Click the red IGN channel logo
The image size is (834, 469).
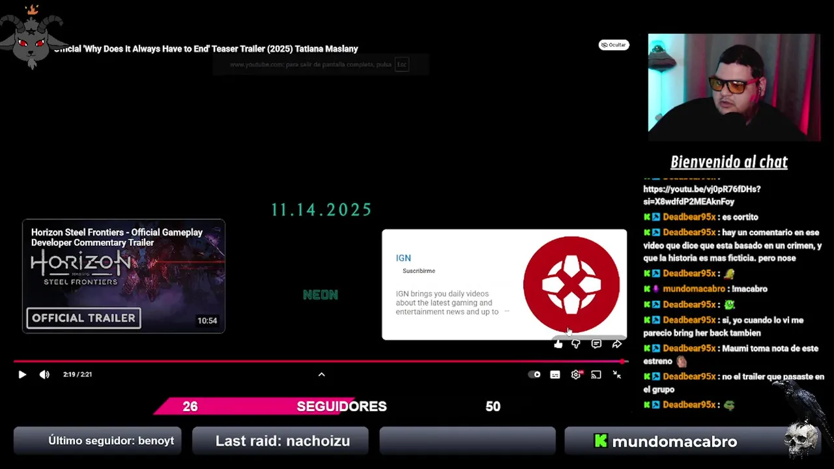tap(571, 285)
